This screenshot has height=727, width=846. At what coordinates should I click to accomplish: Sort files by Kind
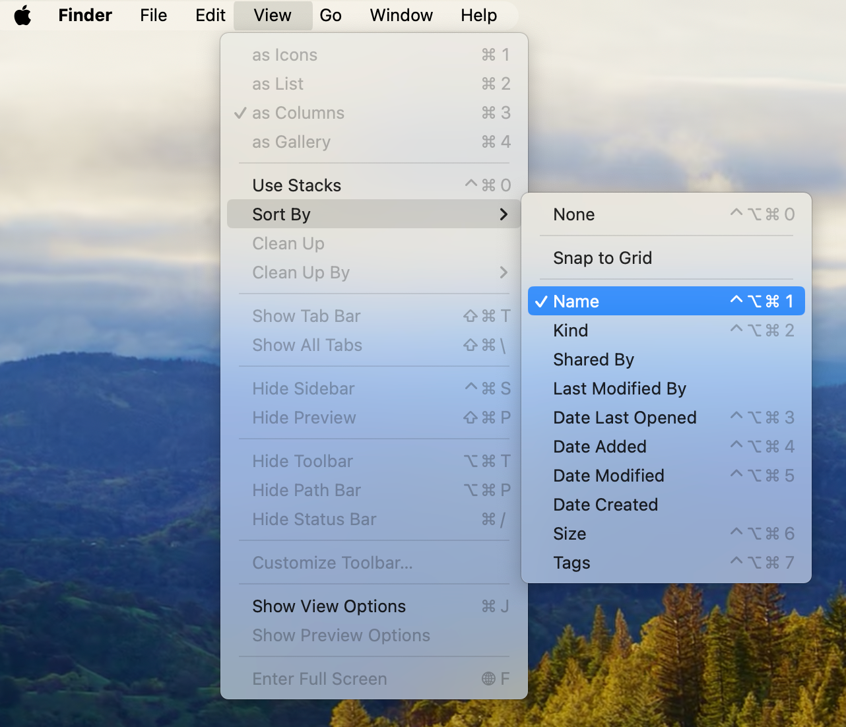click(570, 331)
